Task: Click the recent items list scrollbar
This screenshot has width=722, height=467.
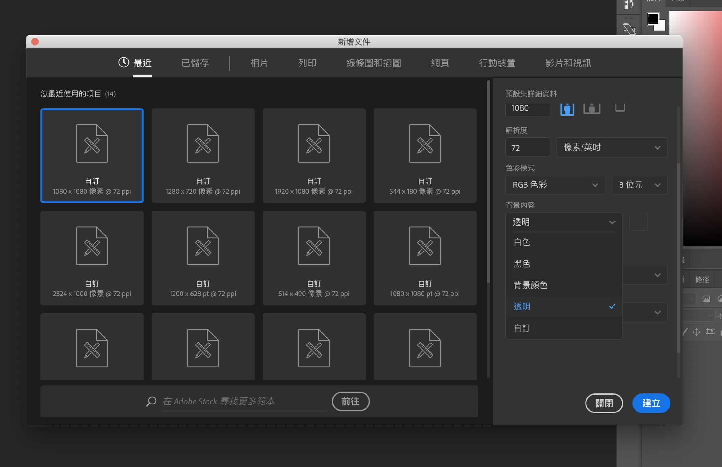Action: (x=488, y=182)
